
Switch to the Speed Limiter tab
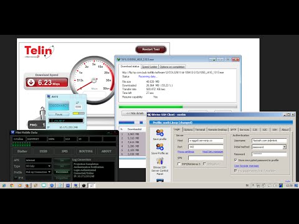click(149, 67)
